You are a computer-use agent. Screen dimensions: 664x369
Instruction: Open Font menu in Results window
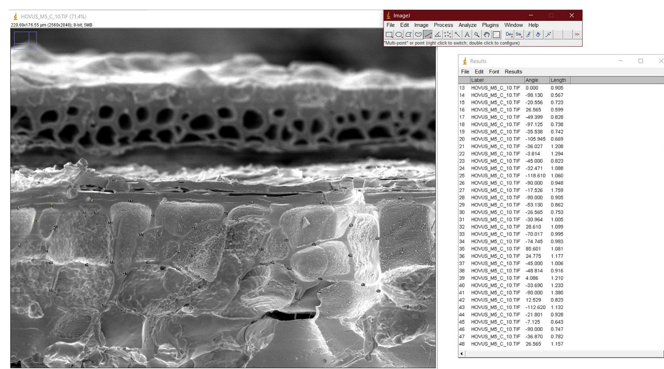pos(494,72)
